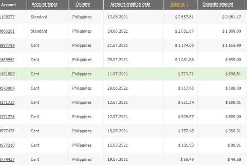Screen dimensions: 247x165
Task: Select the deposit amount $ 696.51
Action: click(x=233, y=74)
